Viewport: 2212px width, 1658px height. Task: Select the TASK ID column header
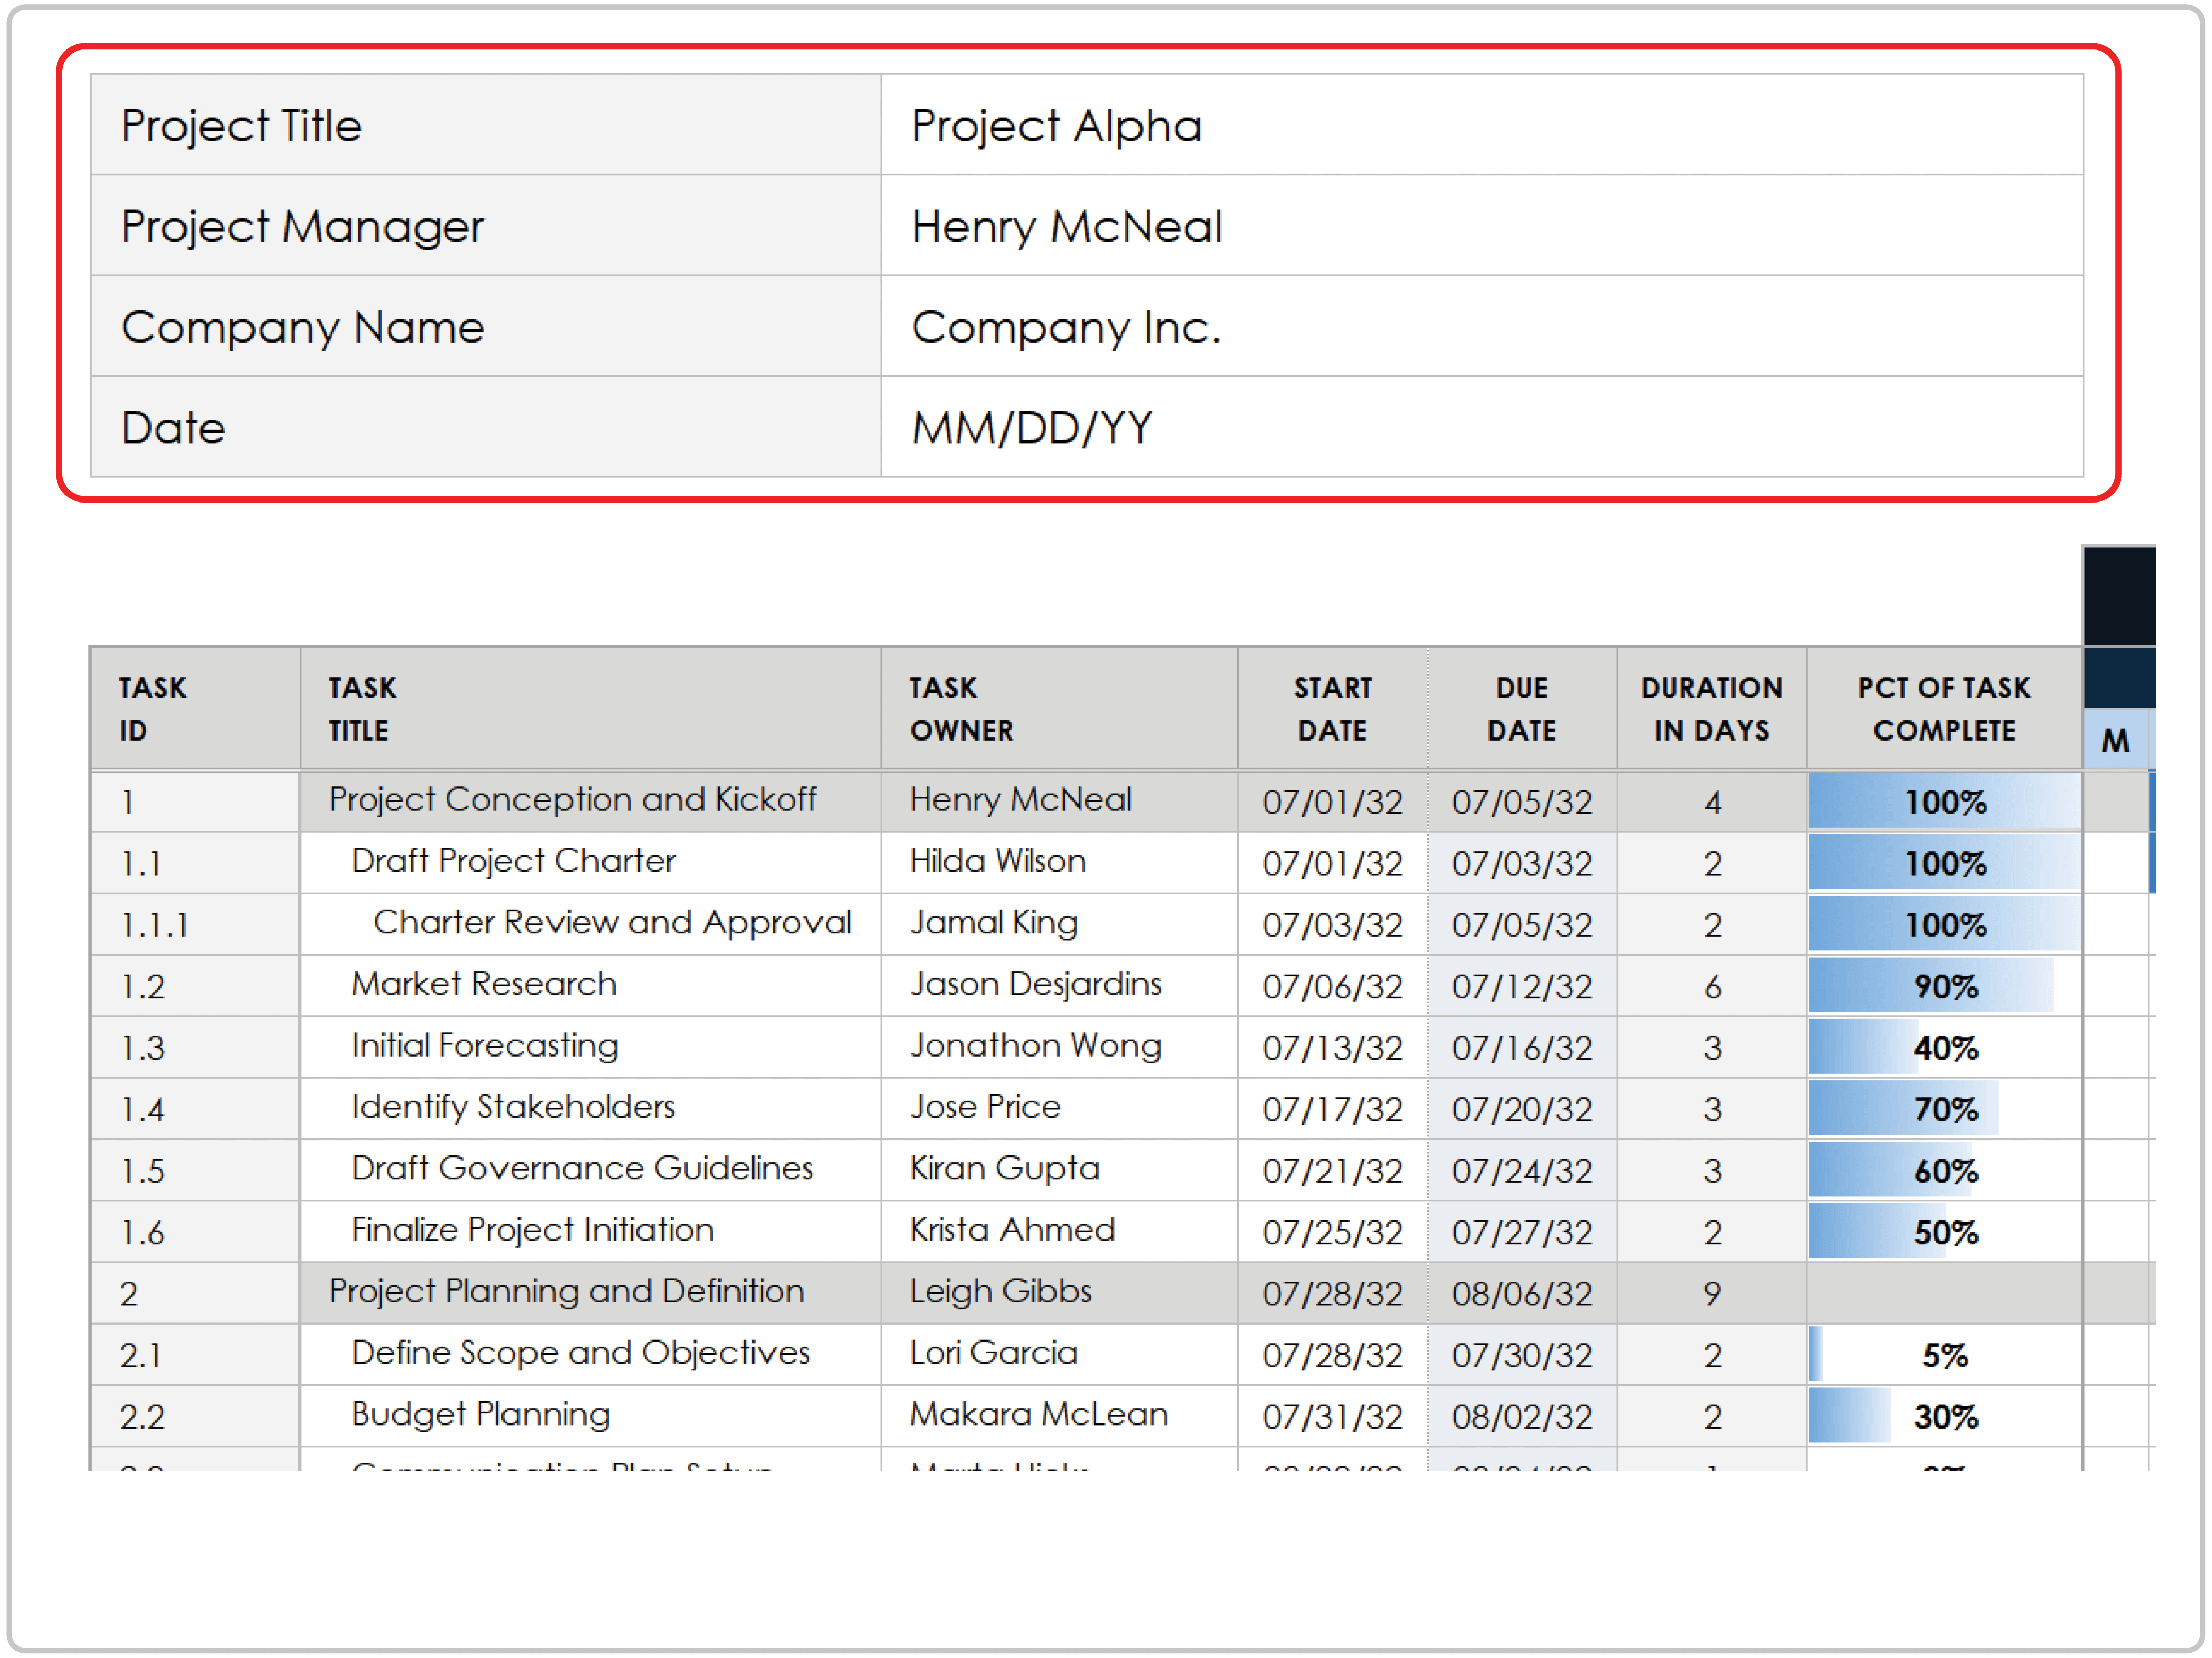[152, 708]
